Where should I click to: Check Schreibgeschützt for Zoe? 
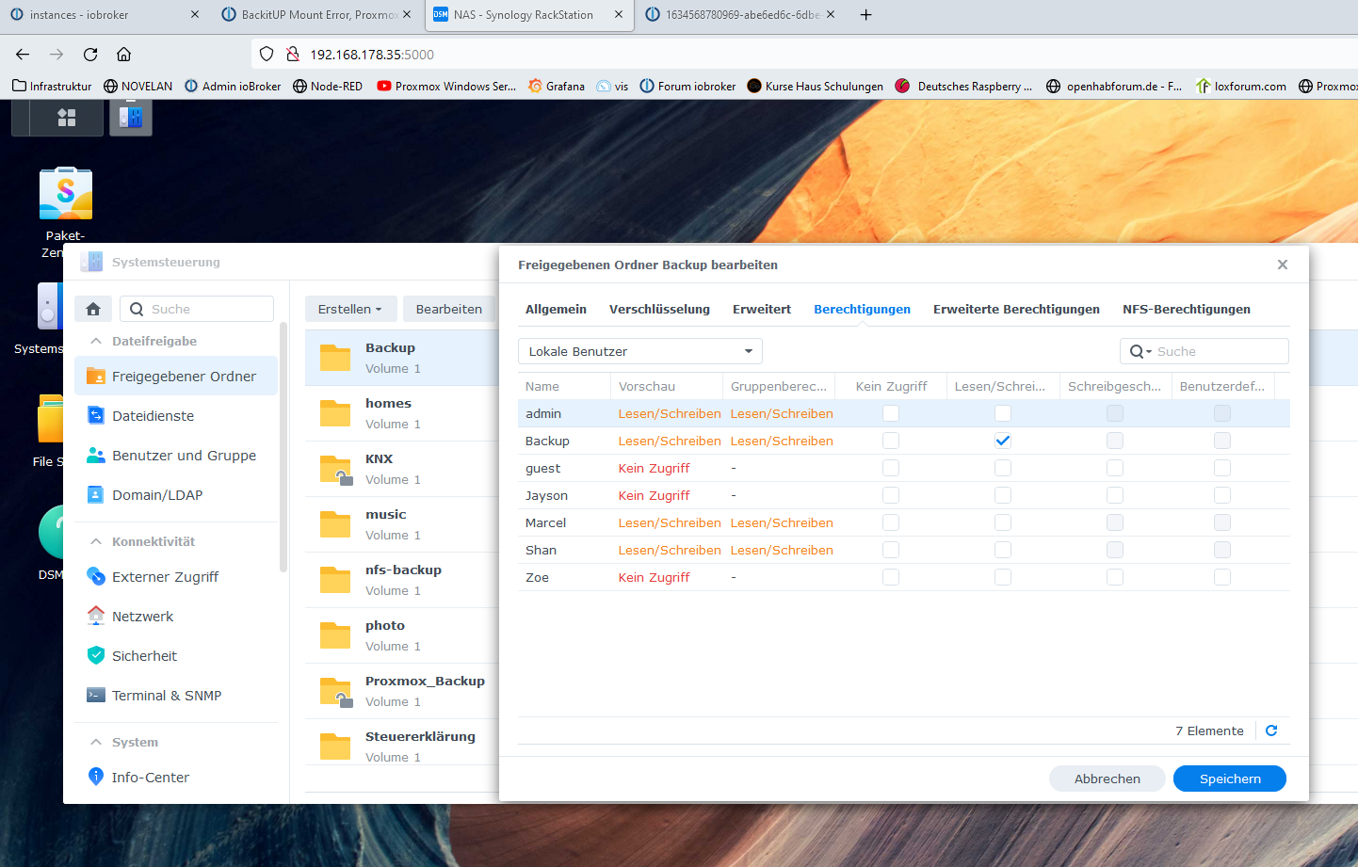(1115, 577)
